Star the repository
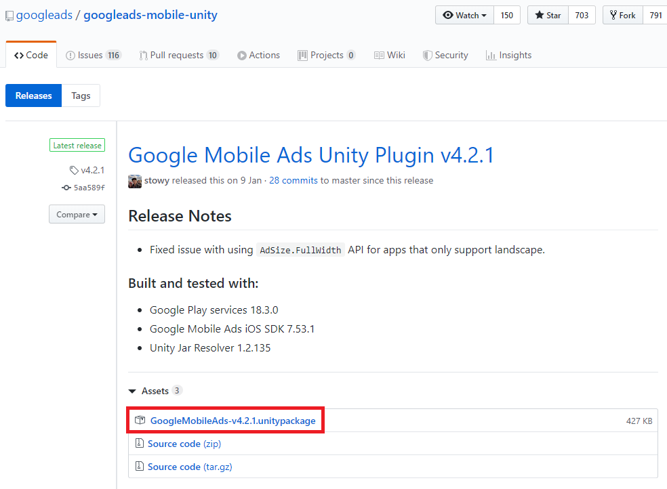 click(548, 16)
